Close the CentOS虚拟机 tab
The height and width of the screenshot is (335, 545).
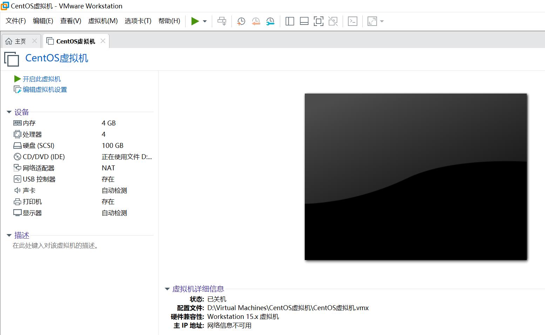(103, 41)
